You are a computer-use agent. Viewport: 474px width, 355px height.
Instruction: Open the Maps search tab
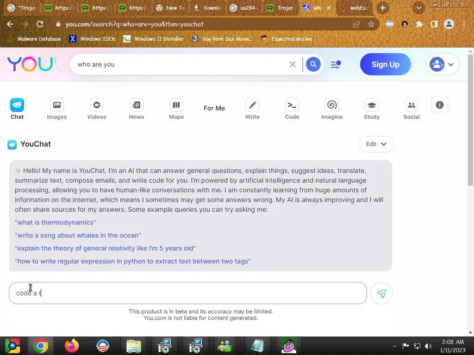click(x=176, y=109)
